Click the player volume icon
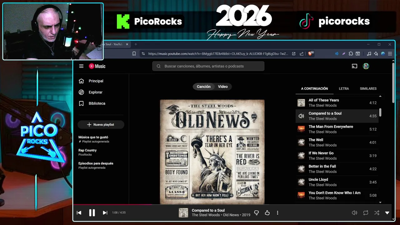The image size is (400, 225). 354,213
